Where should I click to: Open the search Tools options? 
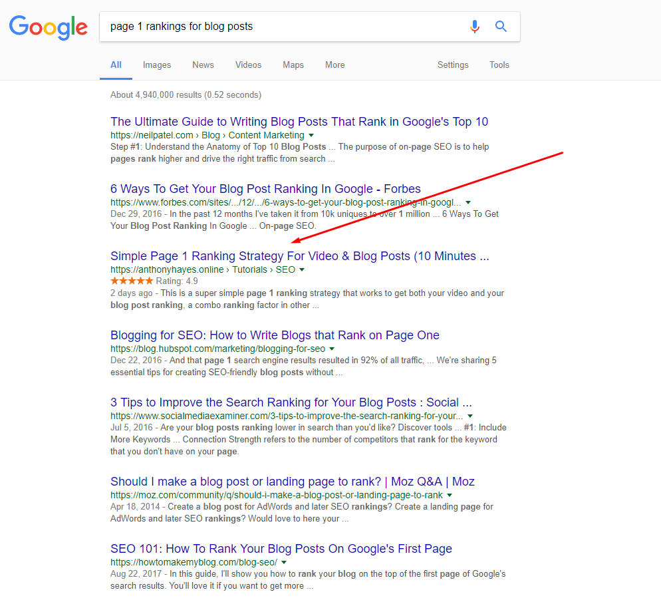tap(499, 65)
